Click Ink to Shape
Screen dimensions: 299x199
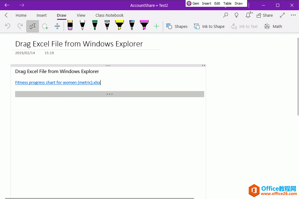209,26
